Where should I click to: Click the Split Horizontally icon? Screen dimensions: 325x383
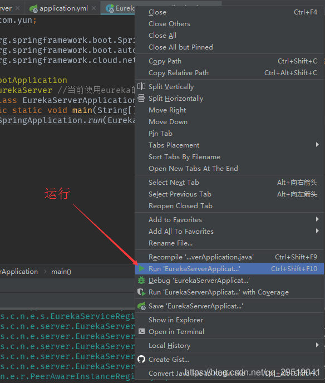tap(141, 98)
